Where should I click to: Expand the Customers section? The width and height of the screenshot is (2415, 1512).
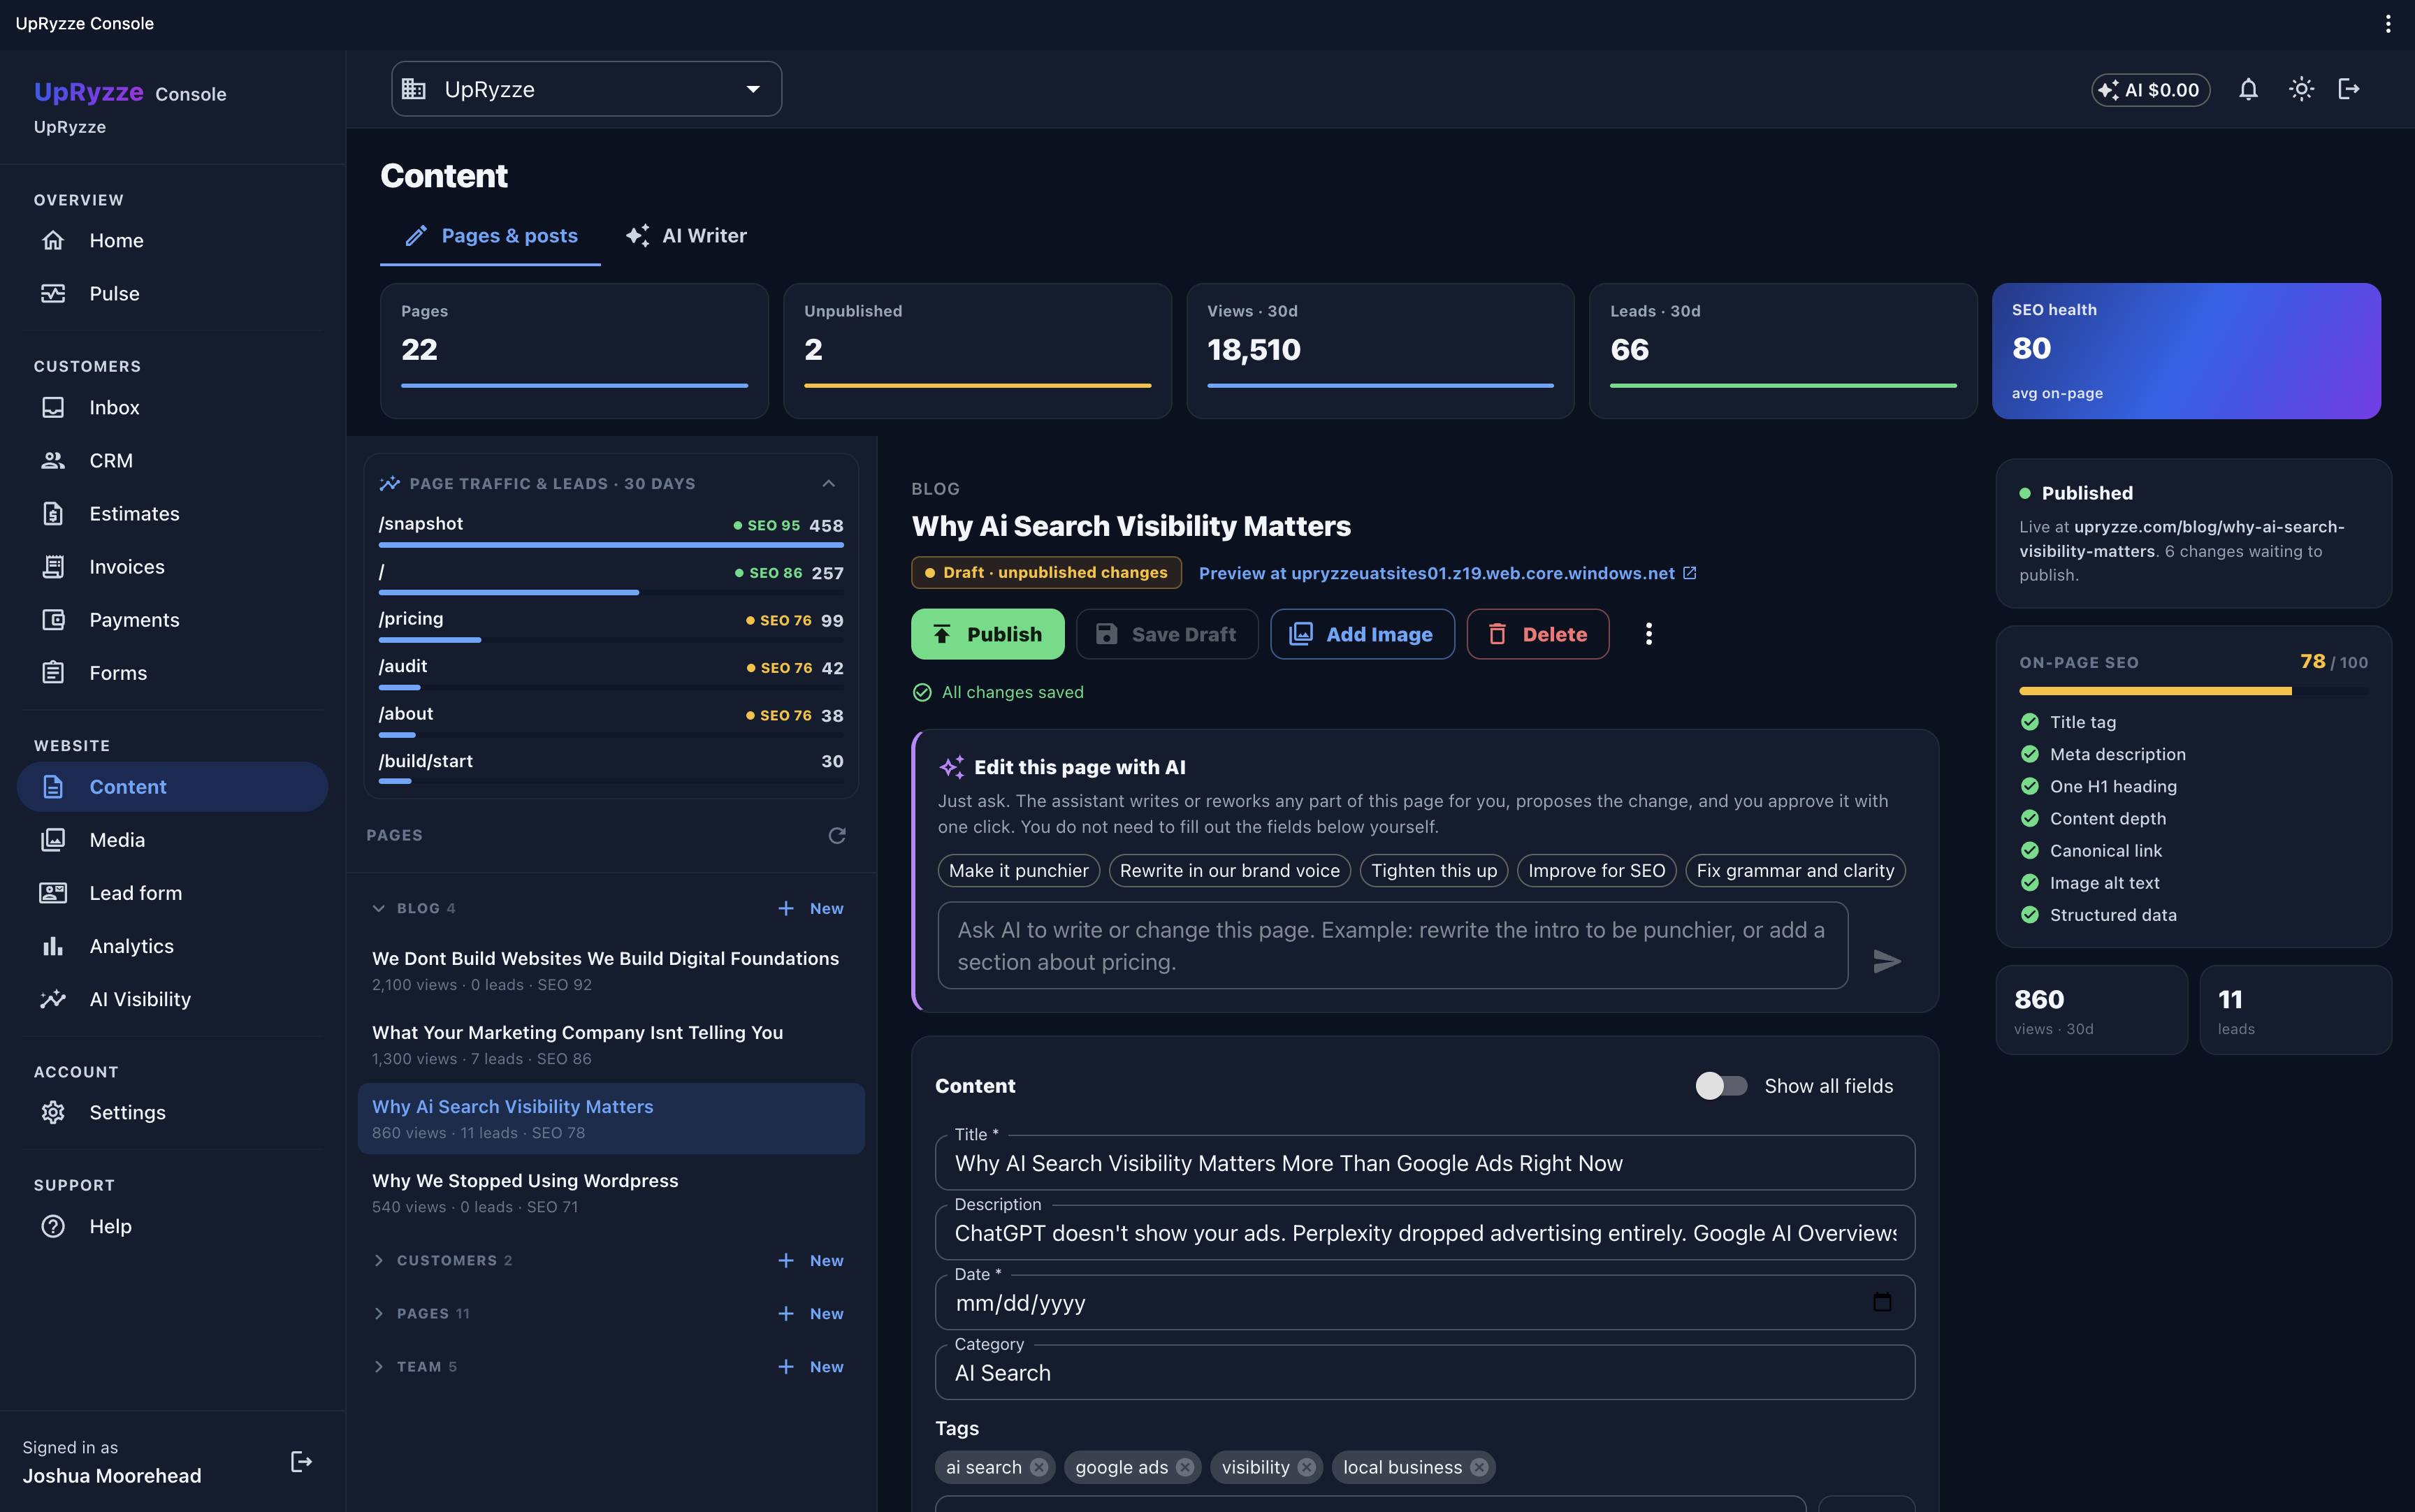pos(379,1260)
